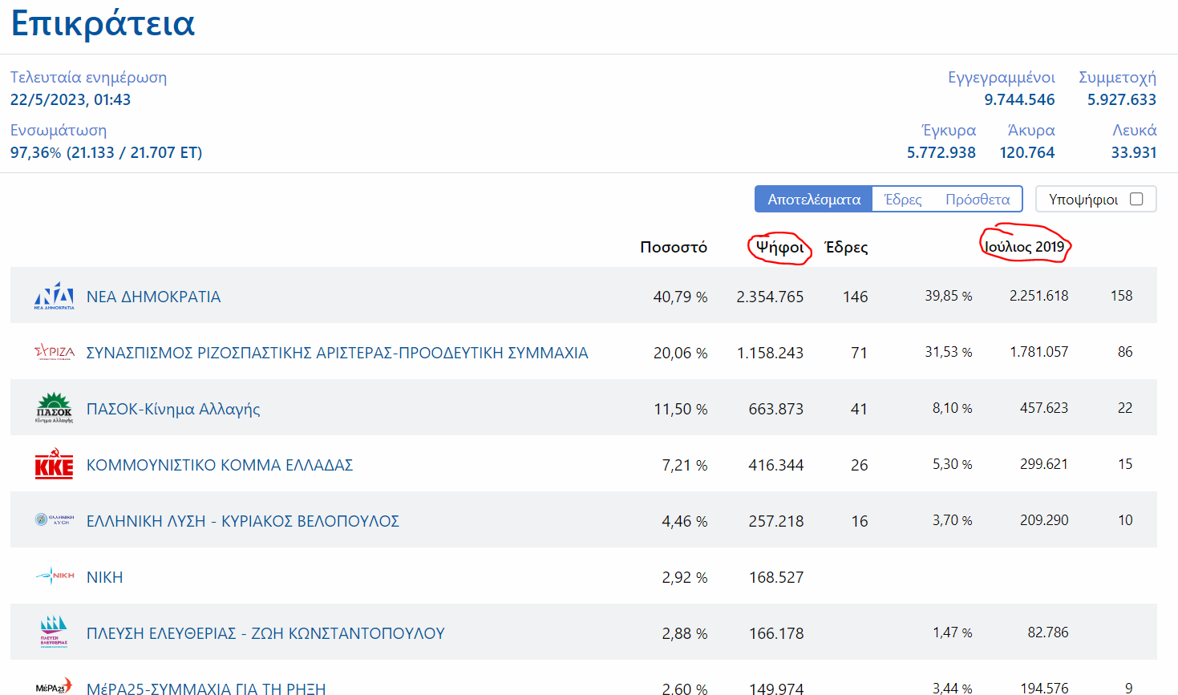Click the PASOK green sun logo

(x=54, y=408)
